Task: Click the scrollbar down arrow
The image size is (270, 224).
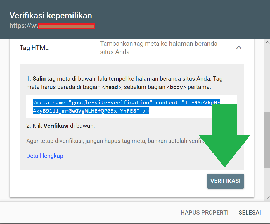Action: coord(267,197)
